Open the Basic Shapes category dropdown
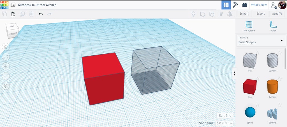287x127 pixels. [x=261, y=40]
